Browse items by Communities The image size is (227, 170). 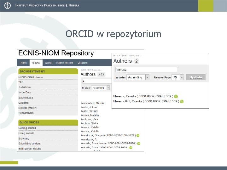click(x=26, y=77)
